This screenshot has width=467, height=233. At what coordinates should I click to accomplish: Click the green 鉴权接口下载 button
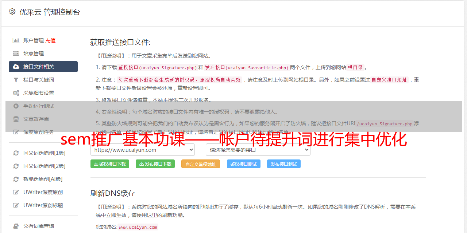[x=110, y=164]
